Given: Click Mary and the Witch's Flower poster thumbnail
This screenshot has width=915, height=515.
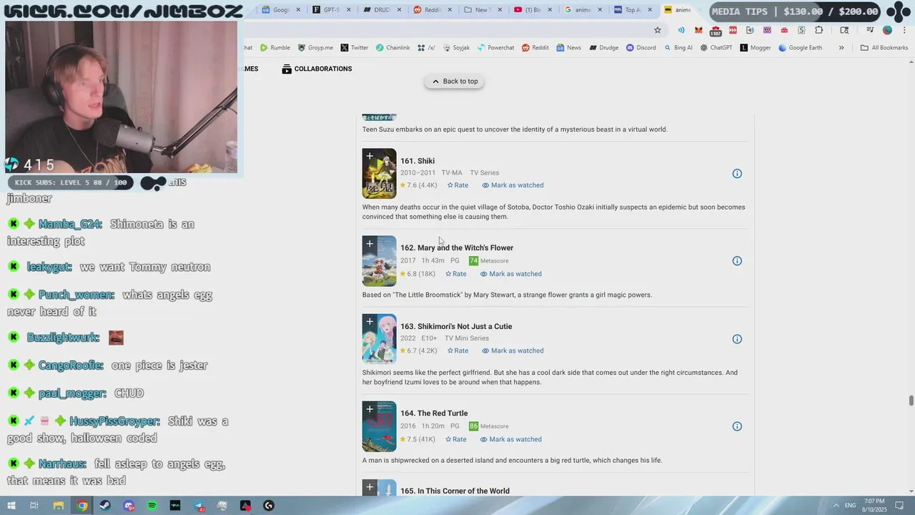Looking at the screenshot, I should tap(379, 261).
